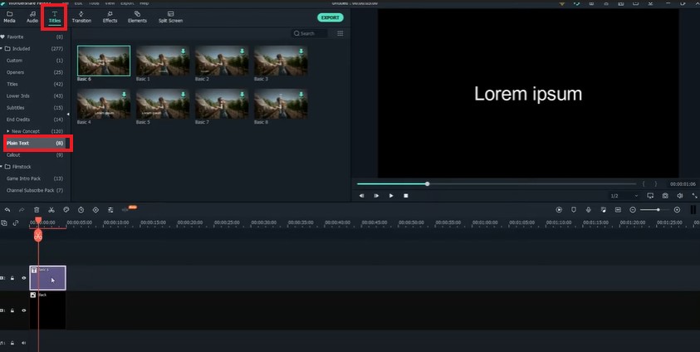The image size is (700, 352).
Task: Click the undo arrow in timeline toolbar
Action: click(7, 210)
